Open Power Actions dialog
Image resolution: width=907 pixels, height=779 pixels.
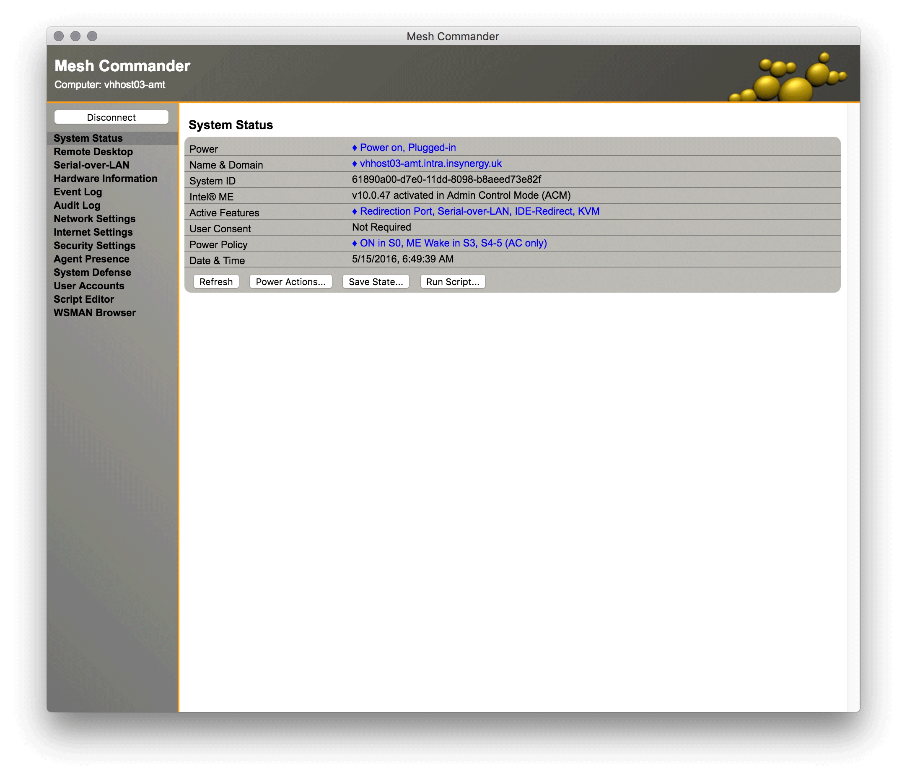point(290,281)
